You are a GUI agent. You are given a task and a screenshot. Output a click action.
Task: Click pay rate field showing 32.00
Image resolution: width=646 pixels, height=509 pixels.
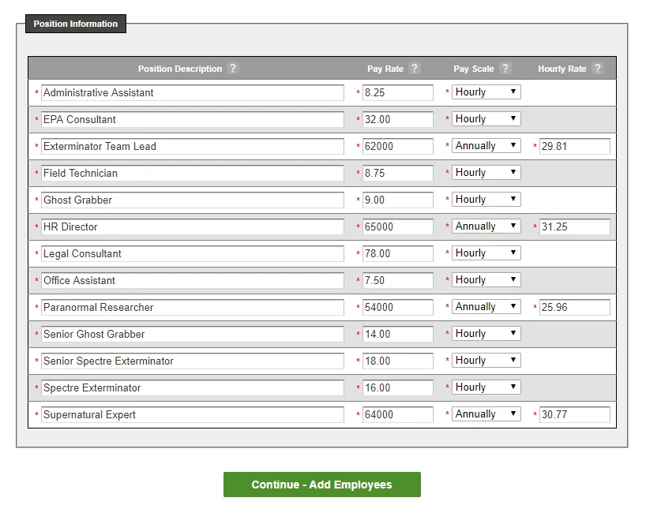click(398, 119)
